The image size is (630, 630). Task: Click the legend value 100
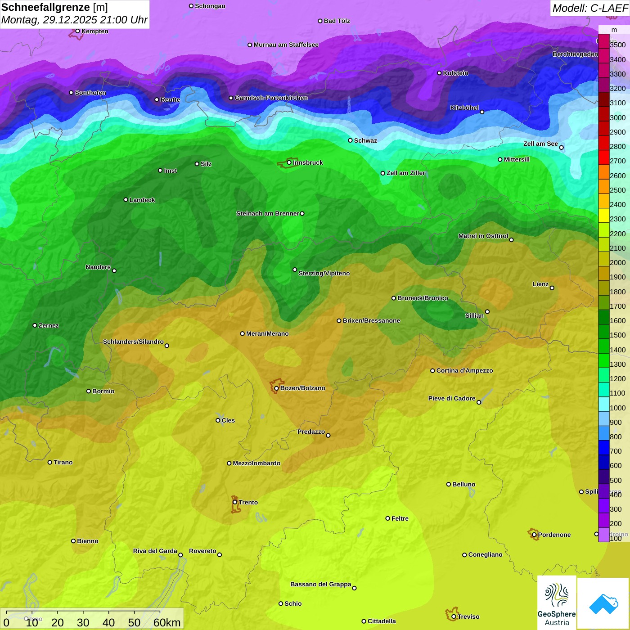[616, 539]
